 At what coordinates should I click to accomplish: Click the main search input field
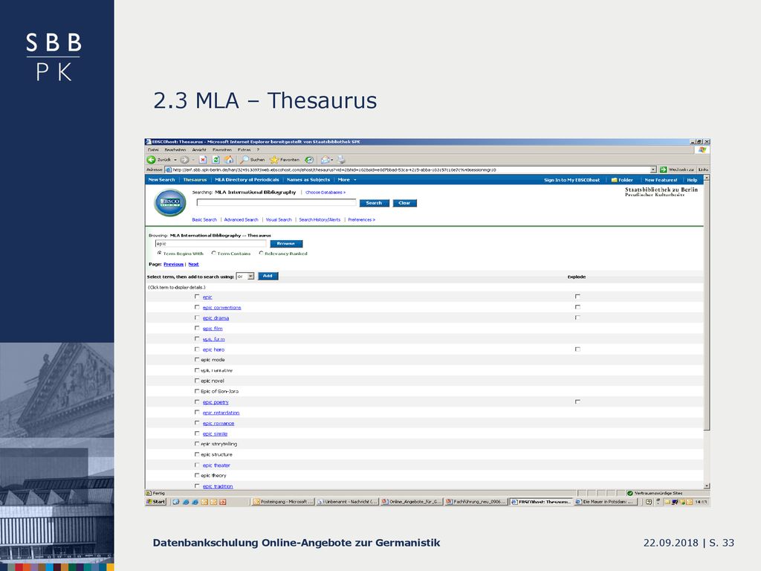(276, 202)
